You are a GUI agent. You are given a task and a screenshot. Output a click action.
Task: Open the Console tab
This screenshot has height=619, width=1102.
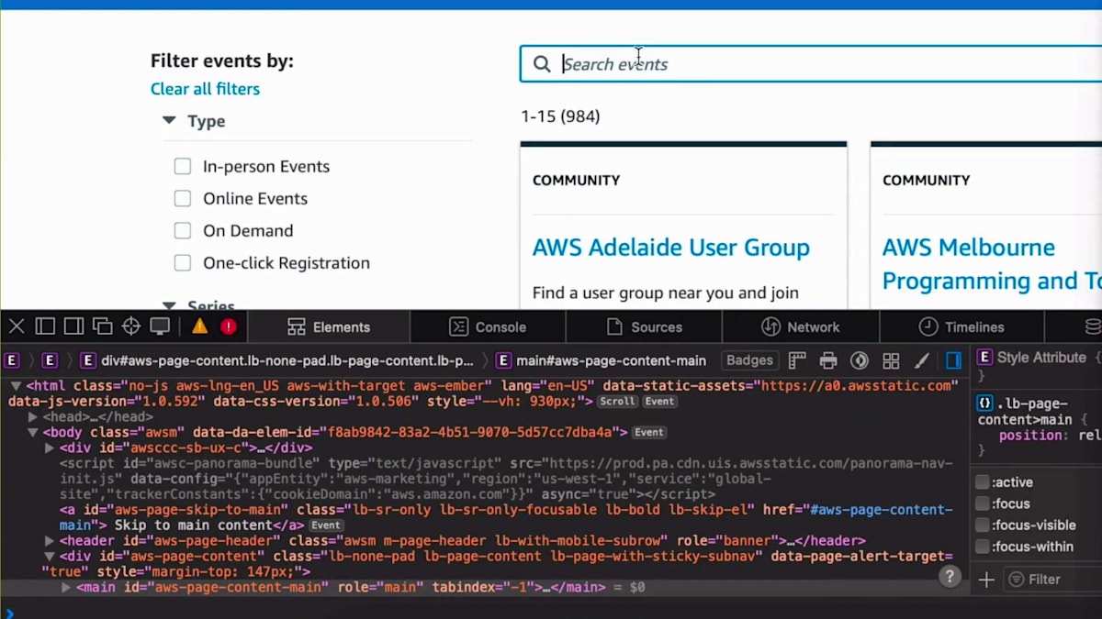pyautogui.click(x=488, y=326)
